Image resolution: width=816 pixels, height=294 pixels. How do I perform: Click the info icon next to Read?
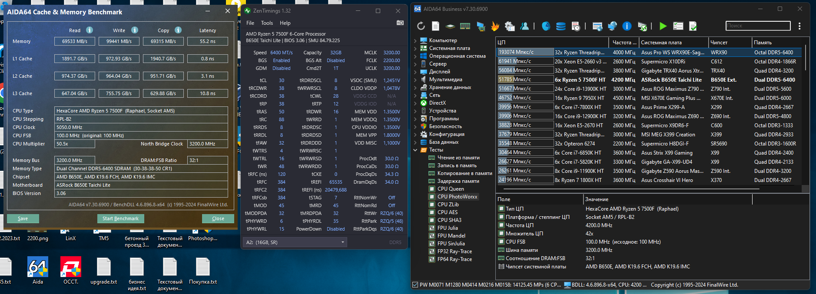tap(90, 30)
